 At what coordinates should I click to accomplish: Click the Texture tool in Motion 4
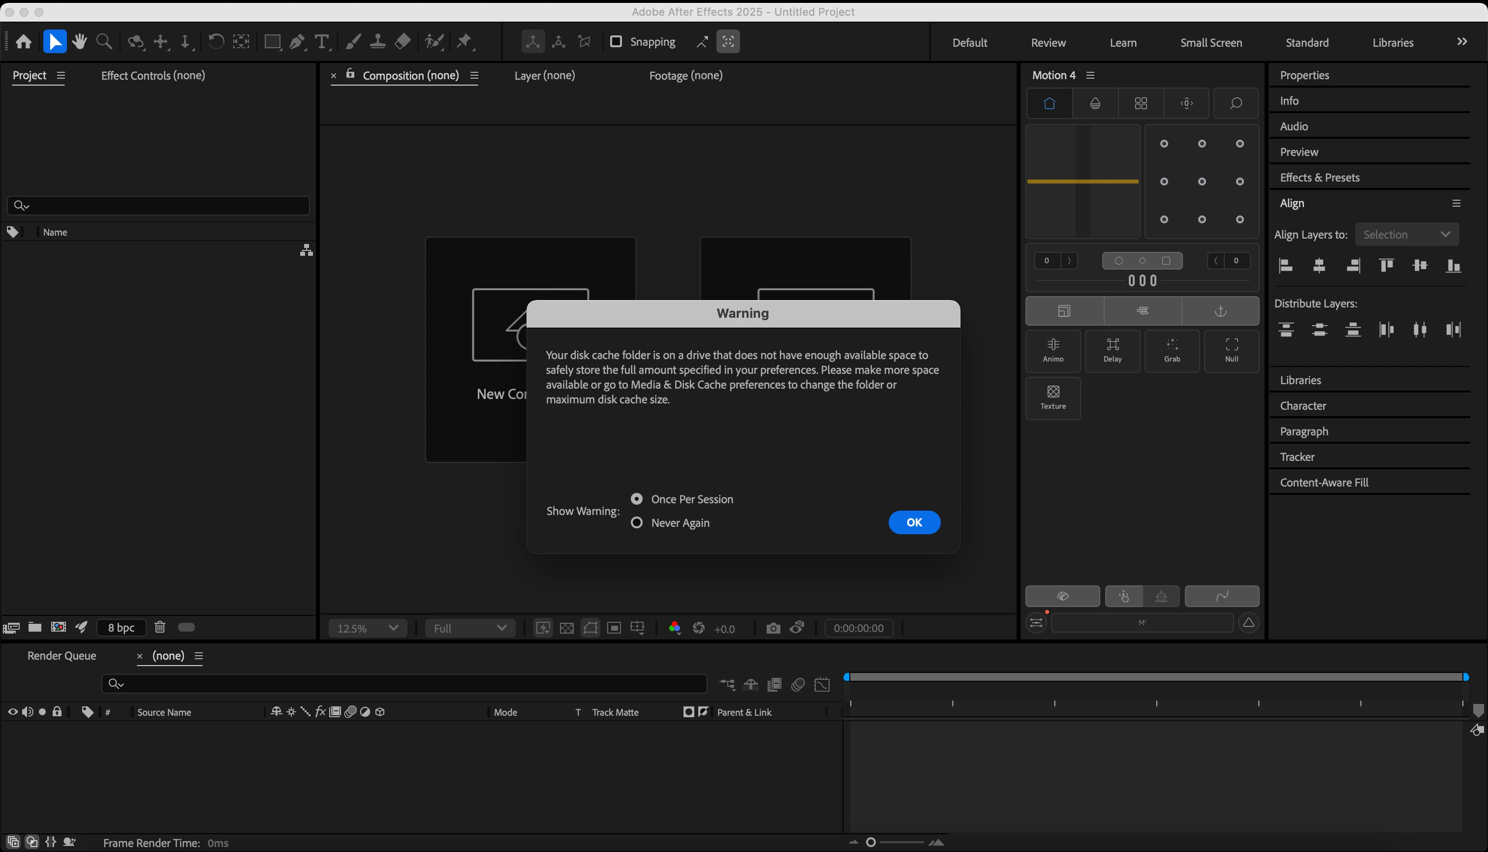coord(1053,398)
